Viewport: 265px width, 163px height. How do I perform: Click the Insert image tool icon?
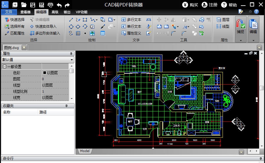pos(92,33)
